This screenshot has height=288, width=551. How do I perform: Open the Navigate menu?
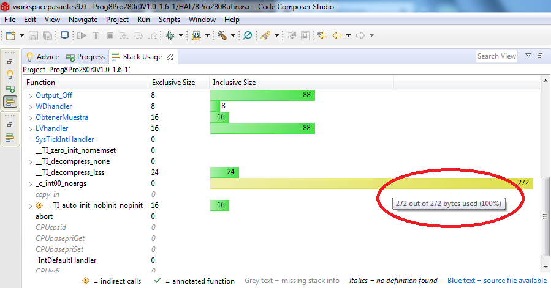(83, 20)
